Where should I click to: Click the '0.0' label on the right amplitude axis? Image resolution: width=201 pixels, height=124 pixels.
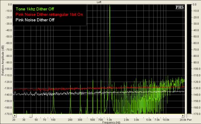[x=194, y=4]
